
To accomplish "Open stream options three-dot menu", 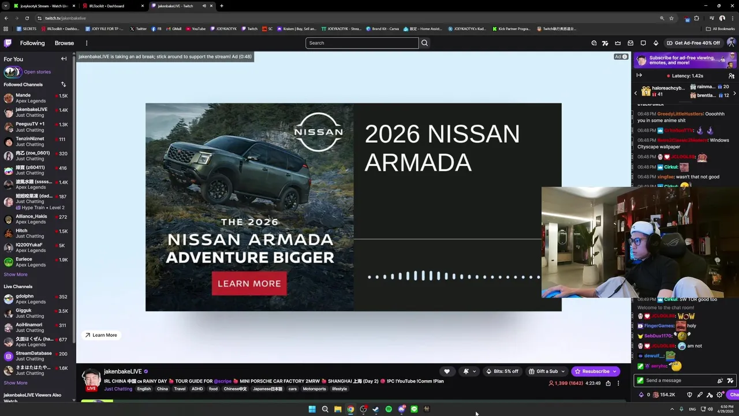I will coord(618,383).
